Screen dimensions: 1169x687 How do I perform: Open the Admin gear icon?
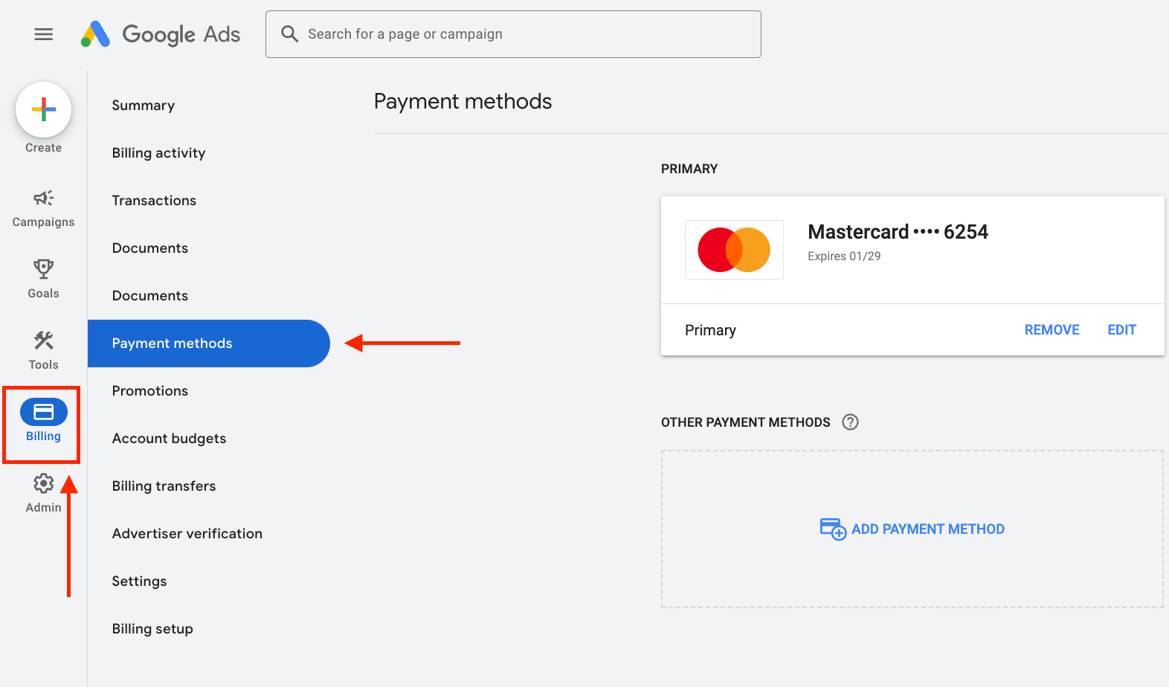tap(43, 484)
